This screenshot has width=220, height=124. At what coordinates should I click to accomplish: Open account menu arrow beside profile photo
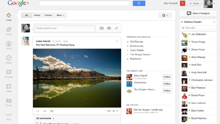(x=214, y=4)
